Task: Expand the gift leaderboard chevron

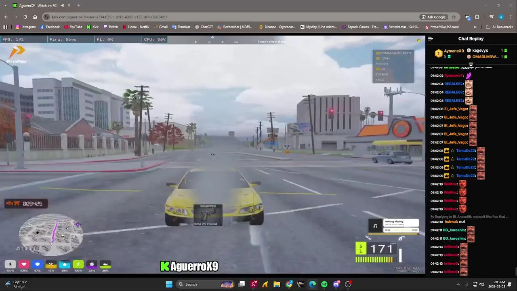Action: [x=471, y=64]
